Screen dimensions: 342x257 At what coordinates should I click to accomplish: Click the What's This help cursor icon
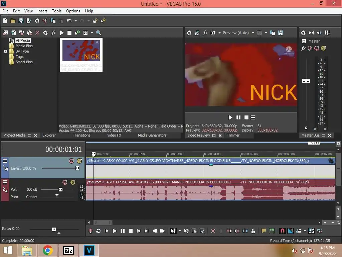point(103,21)
